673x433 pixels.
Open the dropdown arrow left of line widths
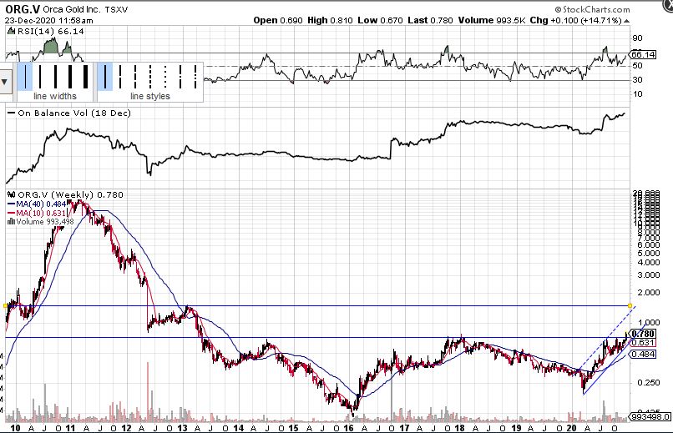(5, 82)
